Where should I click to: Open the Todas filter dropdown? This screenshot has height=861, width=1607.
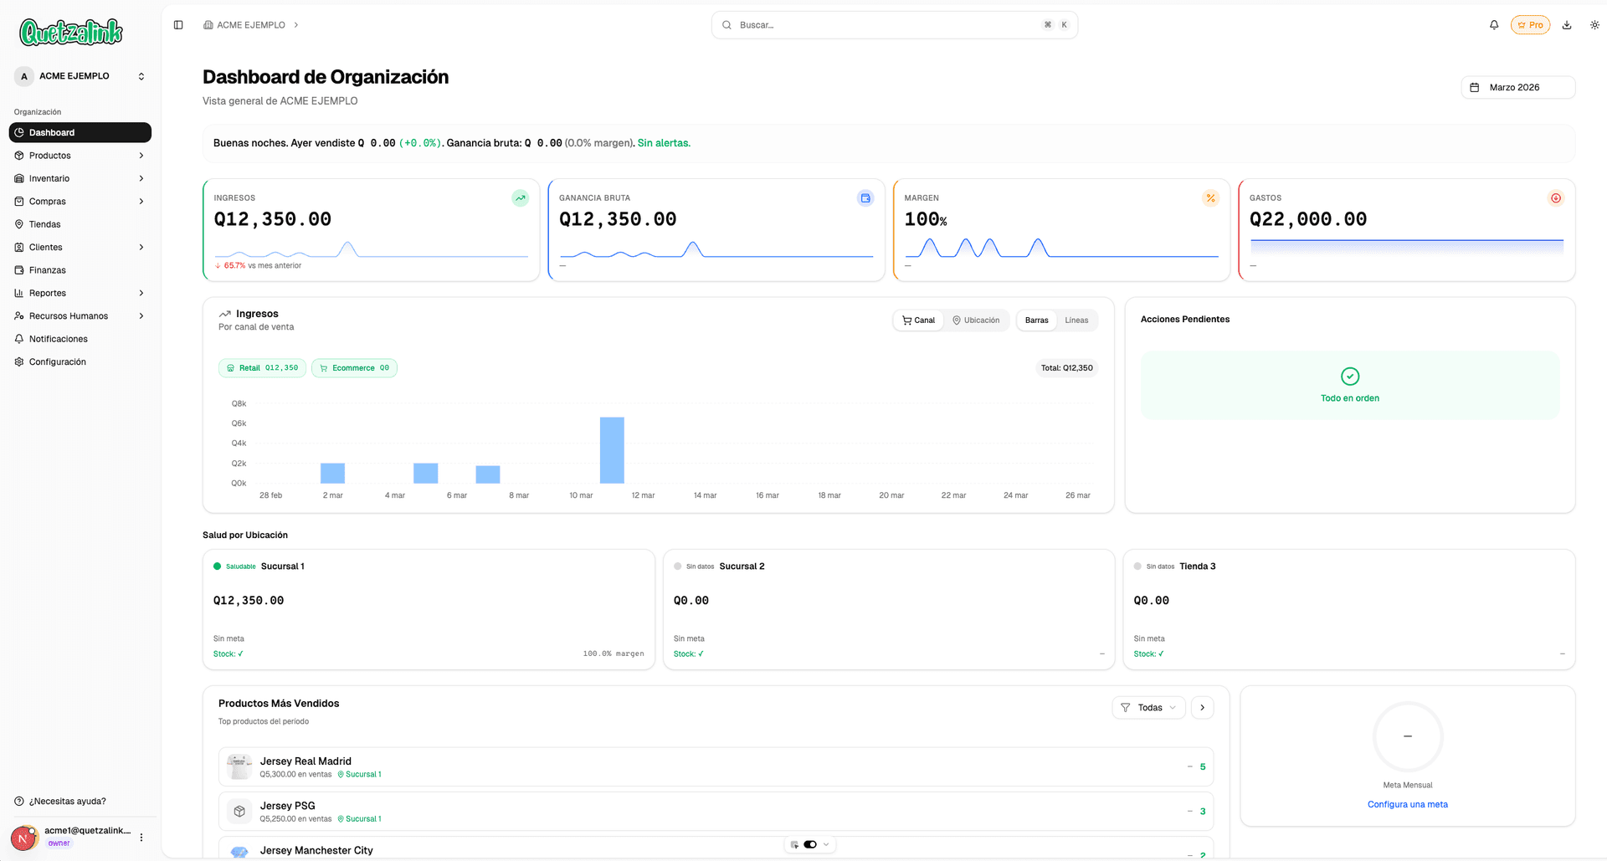coord(1148,707)
